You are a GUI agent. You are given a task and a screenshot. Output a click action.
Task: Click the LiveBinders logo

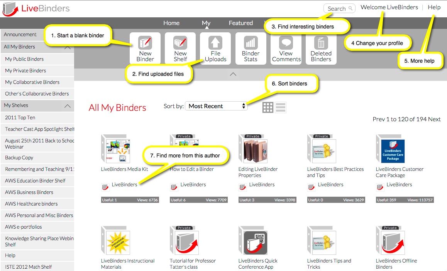[36, 9]
